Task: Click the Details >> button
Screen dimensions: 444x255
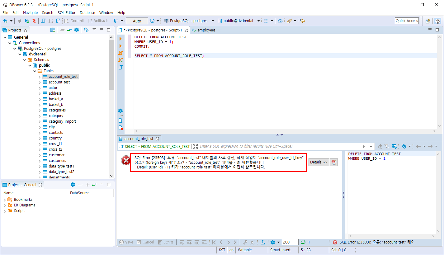Action: coord(319,162)
